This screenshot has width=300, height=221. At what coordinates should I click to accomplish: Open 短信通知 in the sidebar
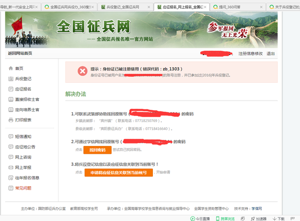point(23,136)
